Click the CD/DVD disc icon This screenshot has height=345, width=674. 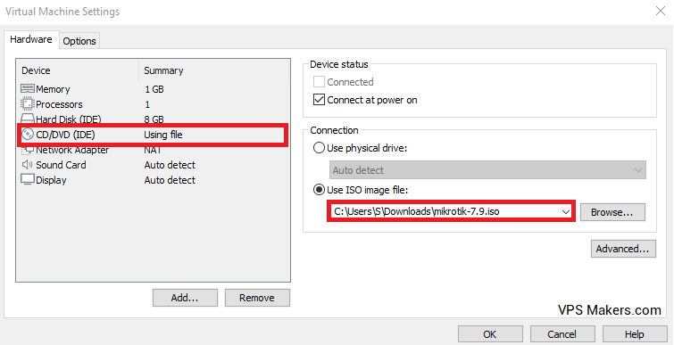pos(28,135)
